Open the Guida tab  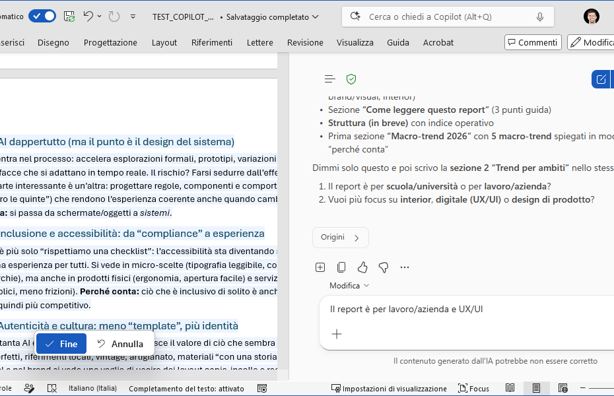(x=398, y=42)
